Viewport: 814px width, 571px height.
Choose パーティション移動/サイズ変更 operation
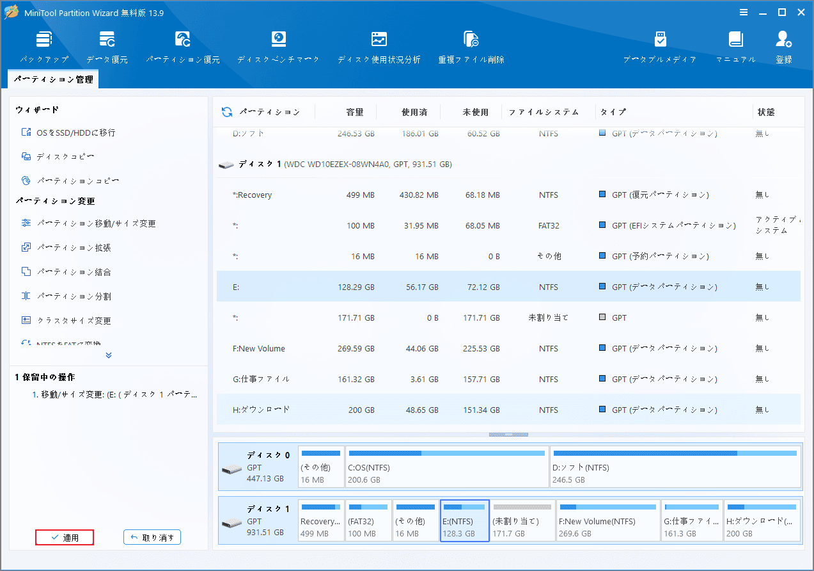tap(88, 223)
